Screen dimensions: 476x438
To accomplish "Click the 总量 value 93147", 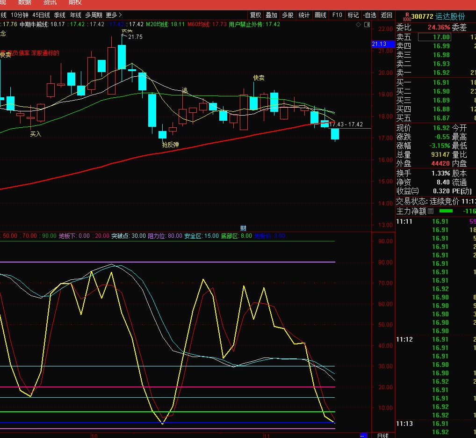I will [440, 154].
